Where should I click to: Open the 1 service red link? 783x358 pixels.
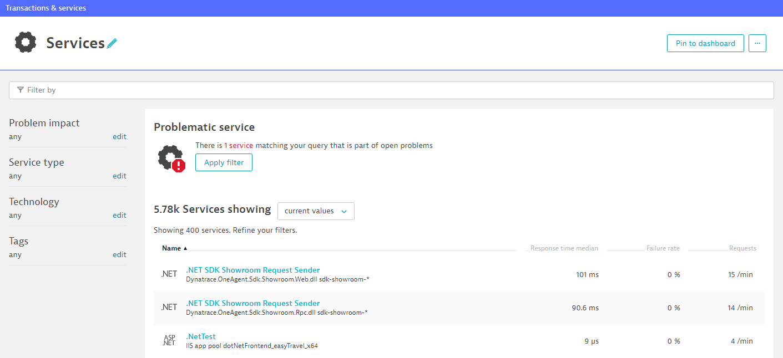[x=239, y=145]
